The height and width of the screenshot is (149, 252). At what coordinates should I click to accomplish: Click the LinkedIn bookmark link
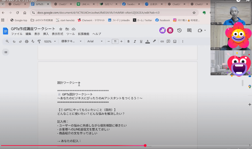coord(119,20)
